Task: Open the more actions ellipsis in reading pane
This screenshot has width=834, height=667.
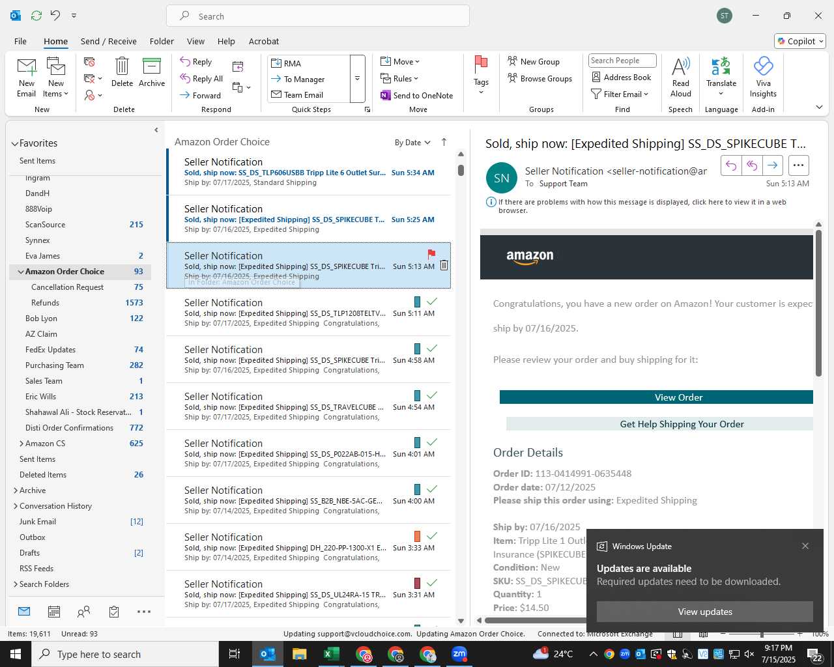Action: 799,165
